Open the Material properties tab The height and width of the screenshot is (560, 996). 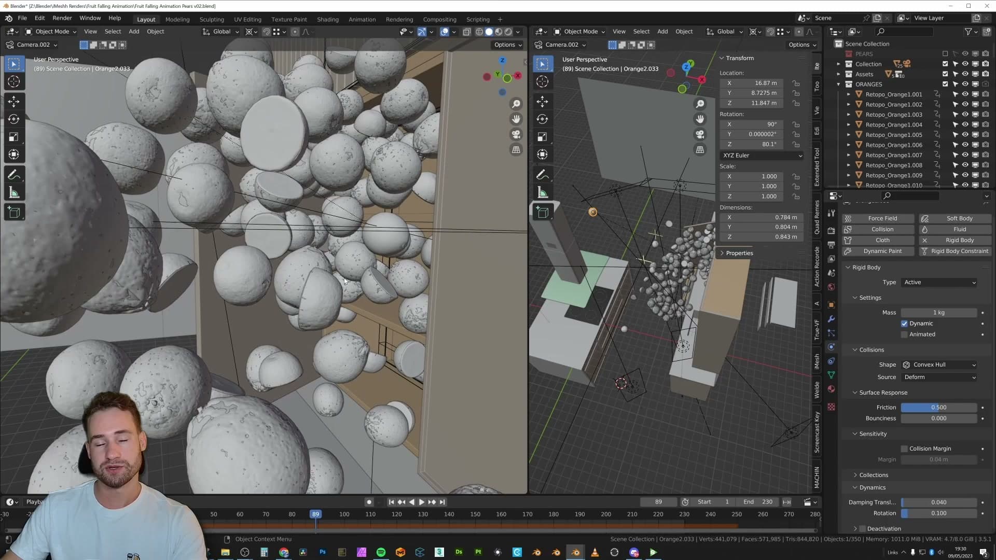[x=831, y=389]
